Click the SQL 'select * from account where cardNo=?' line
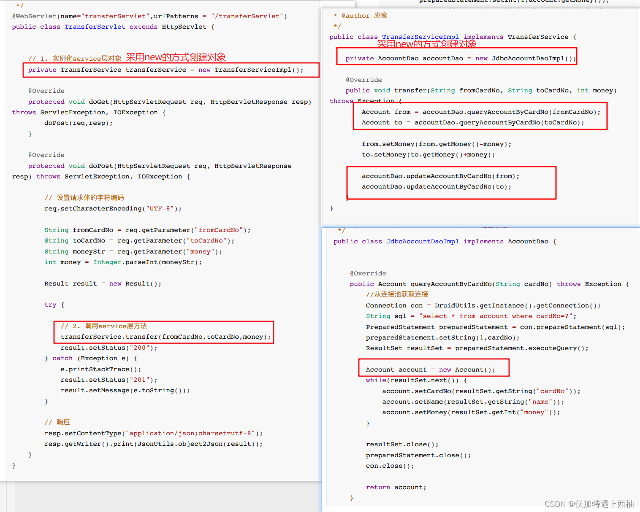Viewport: 640px width, 512px height. point(471,316)
